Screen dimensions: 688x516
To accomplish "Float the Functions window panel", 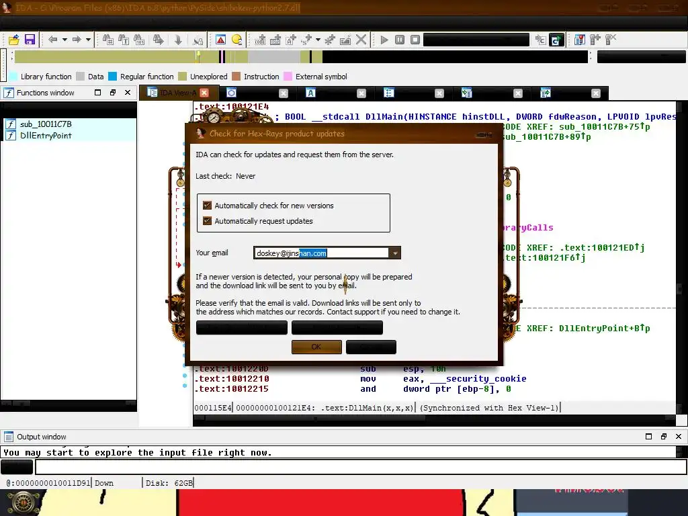I will point(113,93).
